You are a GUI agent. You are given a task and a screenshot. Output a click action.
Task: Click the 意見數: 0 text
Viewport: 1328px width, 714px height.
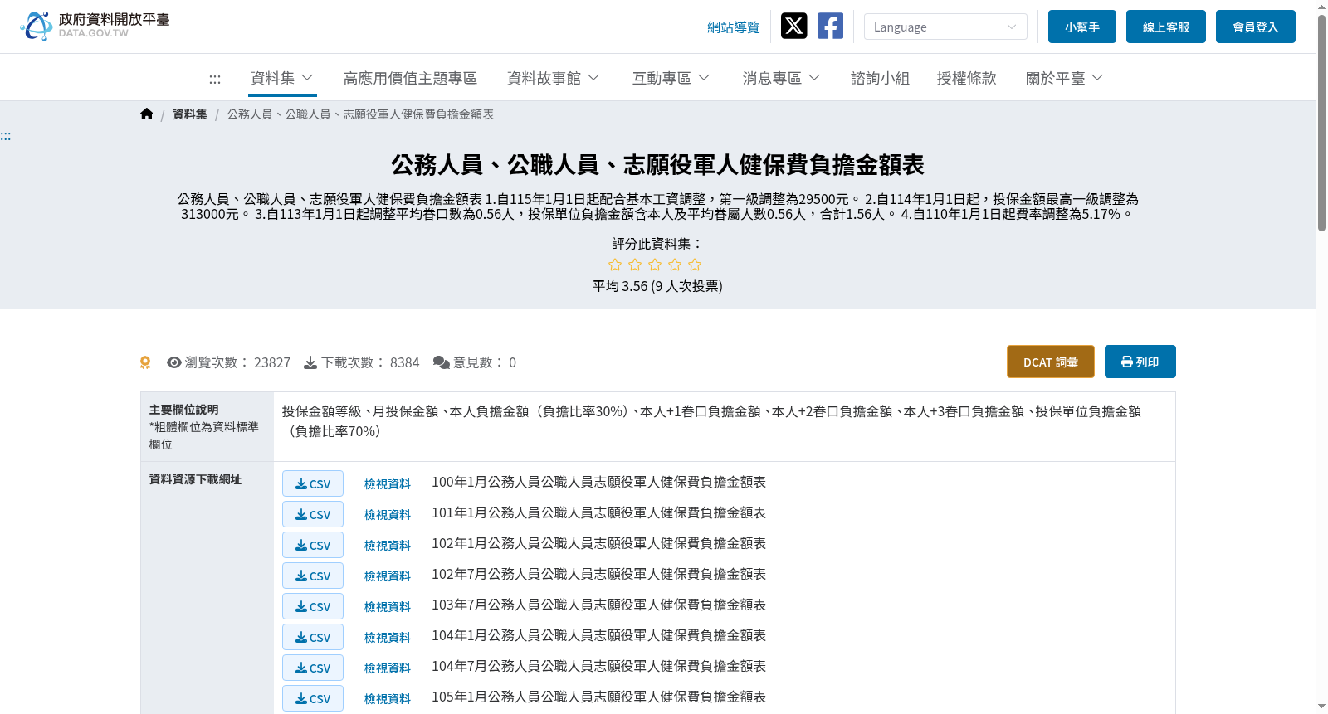point(485,362)
